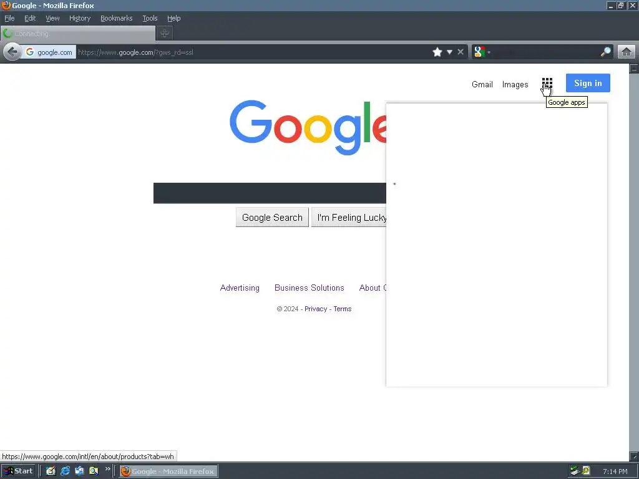The image size is (639, 479).
Task: Open the About link in footer
Action: pos(373,288)
